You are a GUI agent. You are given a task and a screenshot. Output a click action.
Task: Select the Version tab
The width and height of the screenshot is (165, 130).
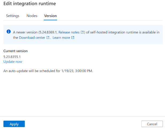(x=50, y=16)
